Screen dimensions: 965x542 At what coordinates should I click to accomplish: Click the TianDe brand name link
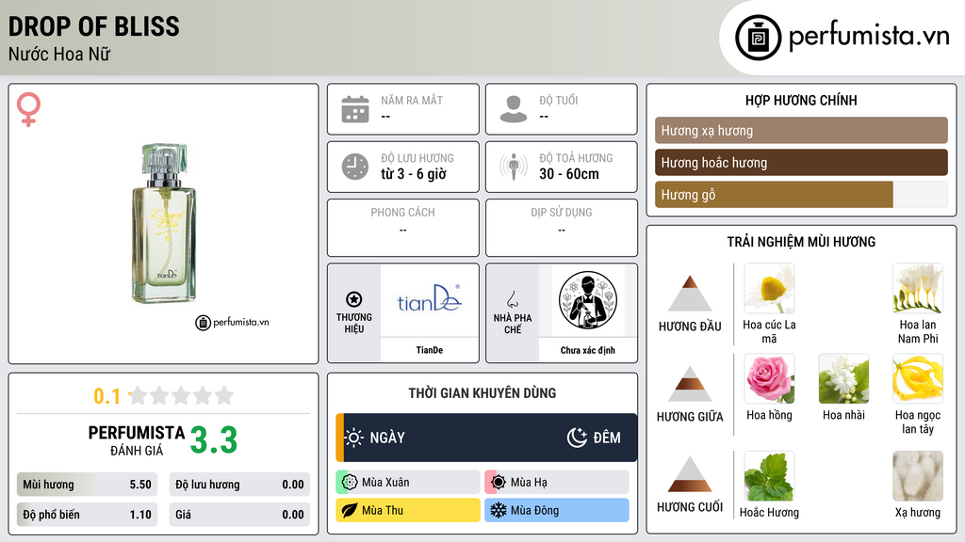coord(429,350)
